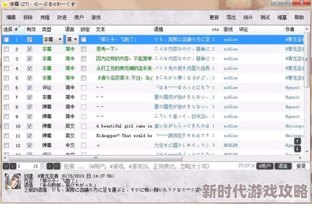Click the move-up arrow icon
Viewport: 312px width, 204px height.
click(x=297, y=141)
